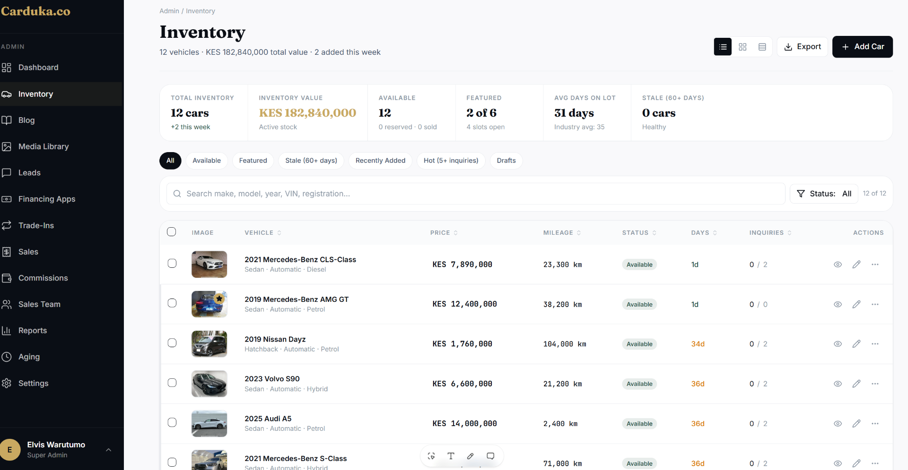Click the Add Car button
This screenshot has height=470, width=908.
(863, 47)
